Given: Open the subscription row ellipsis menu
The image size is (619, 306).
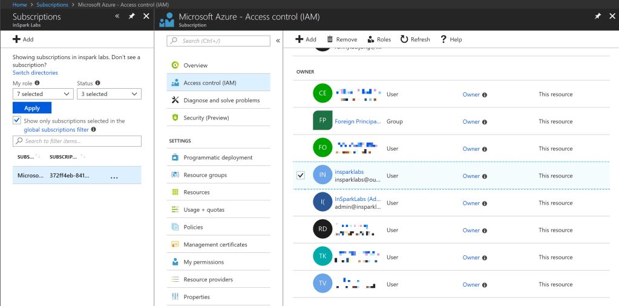Looking at the screenshot, I should (x=114, y=176).
